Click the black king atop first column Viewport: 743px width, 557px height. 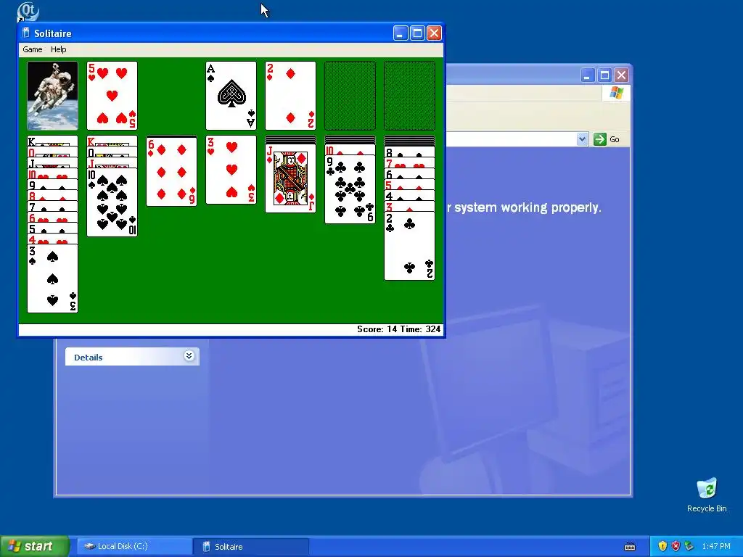click(52, 141)
